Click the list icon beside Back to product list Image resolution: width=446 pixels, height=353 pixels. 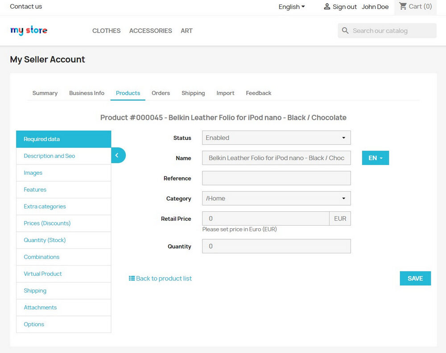[x=132, y=278]
